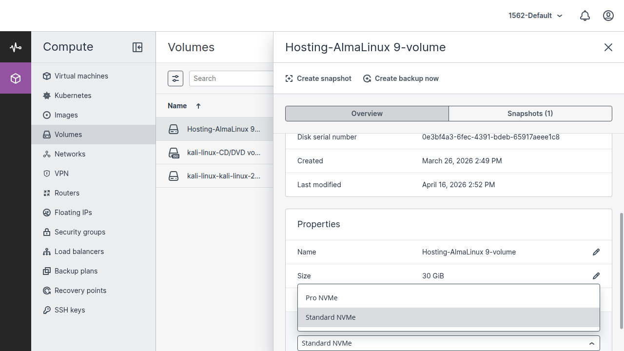The image size is (624, 351).
Task: Open Recovery points
Action: pos(93,291)
